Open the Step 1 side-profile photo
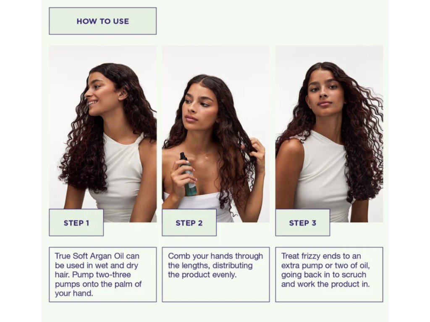430x322 pixels. tap(103, 134)
